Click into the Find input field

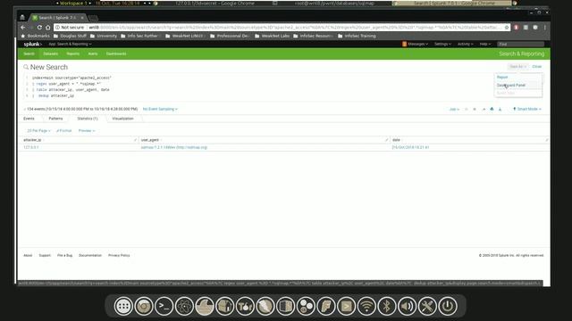pos(520,44)
